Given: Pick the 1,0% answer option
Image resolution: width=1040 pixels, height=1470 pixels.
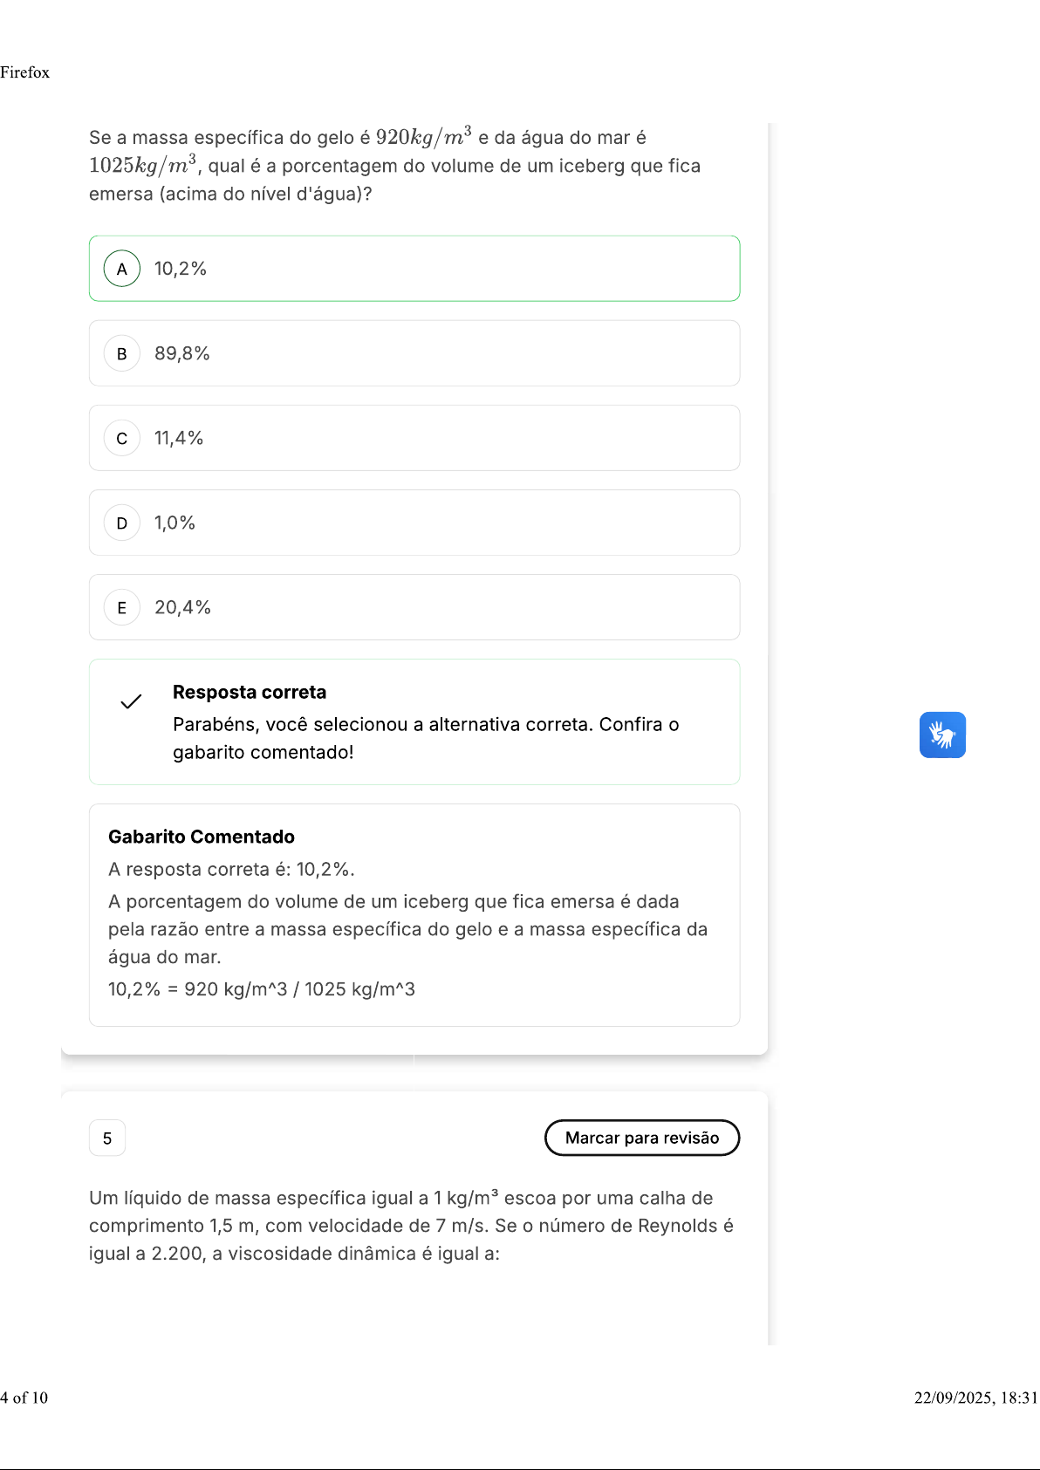Looking at the screenshot, I should [414, 523].
